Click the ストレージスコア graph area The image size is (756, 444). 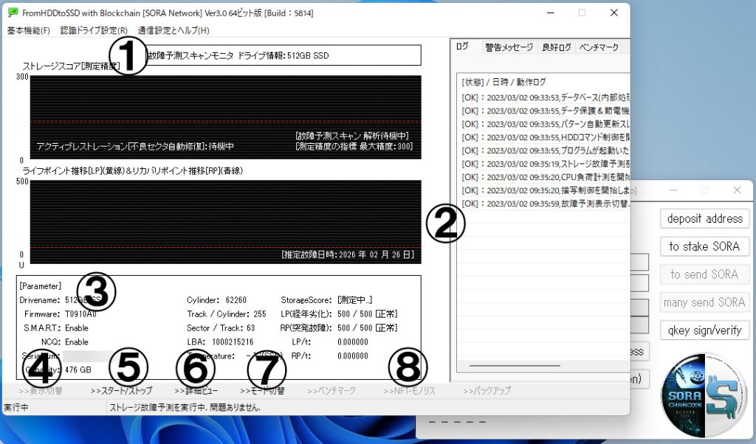[x=226, y=117]
